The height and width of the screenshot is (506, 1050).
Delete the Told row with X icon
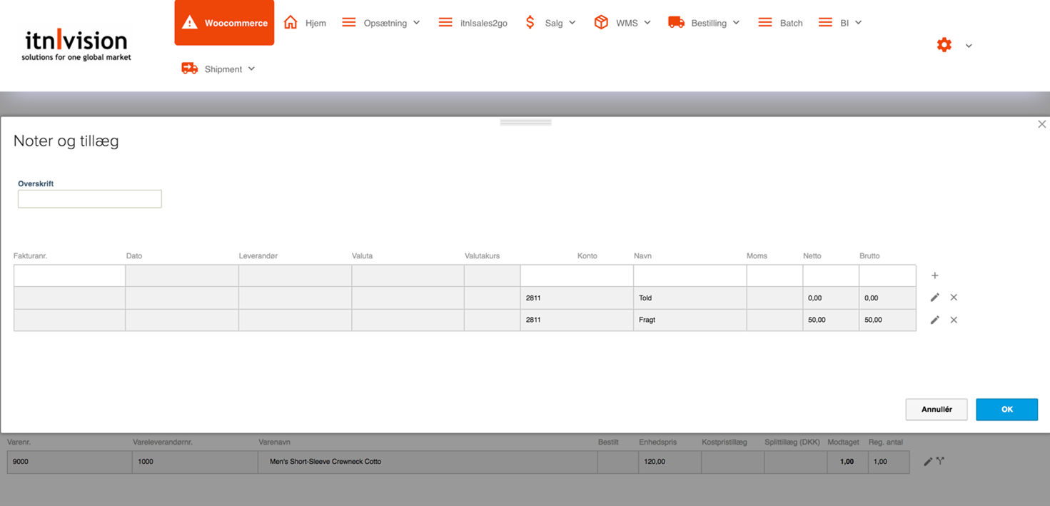(x=954, y=298)
